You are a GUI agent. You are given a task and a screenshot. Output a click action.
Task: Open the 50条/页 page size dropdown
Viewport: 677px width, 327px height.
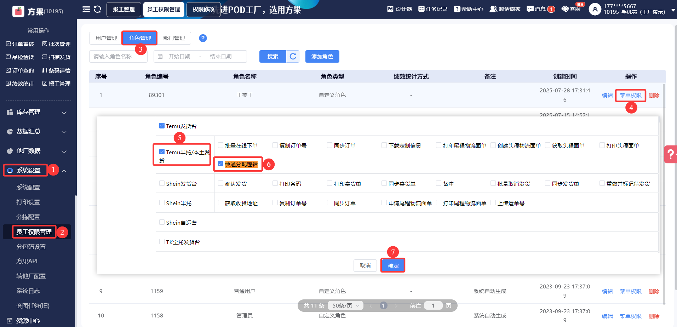point(345,305)
